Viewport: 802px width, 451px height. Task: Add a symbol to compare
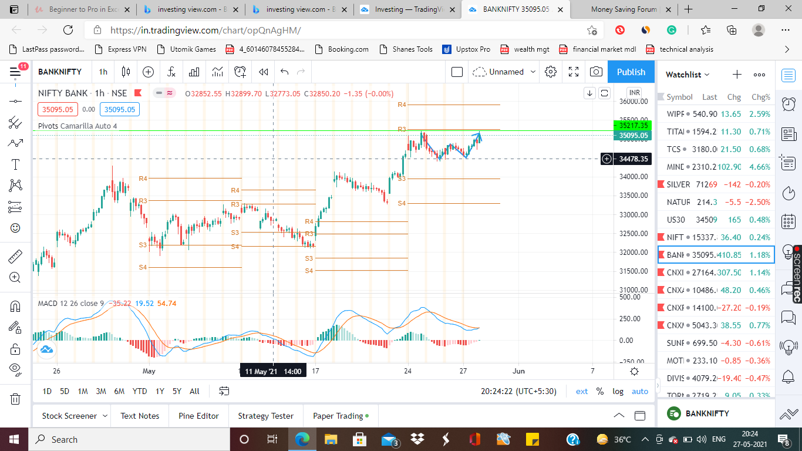pos(149,72)
